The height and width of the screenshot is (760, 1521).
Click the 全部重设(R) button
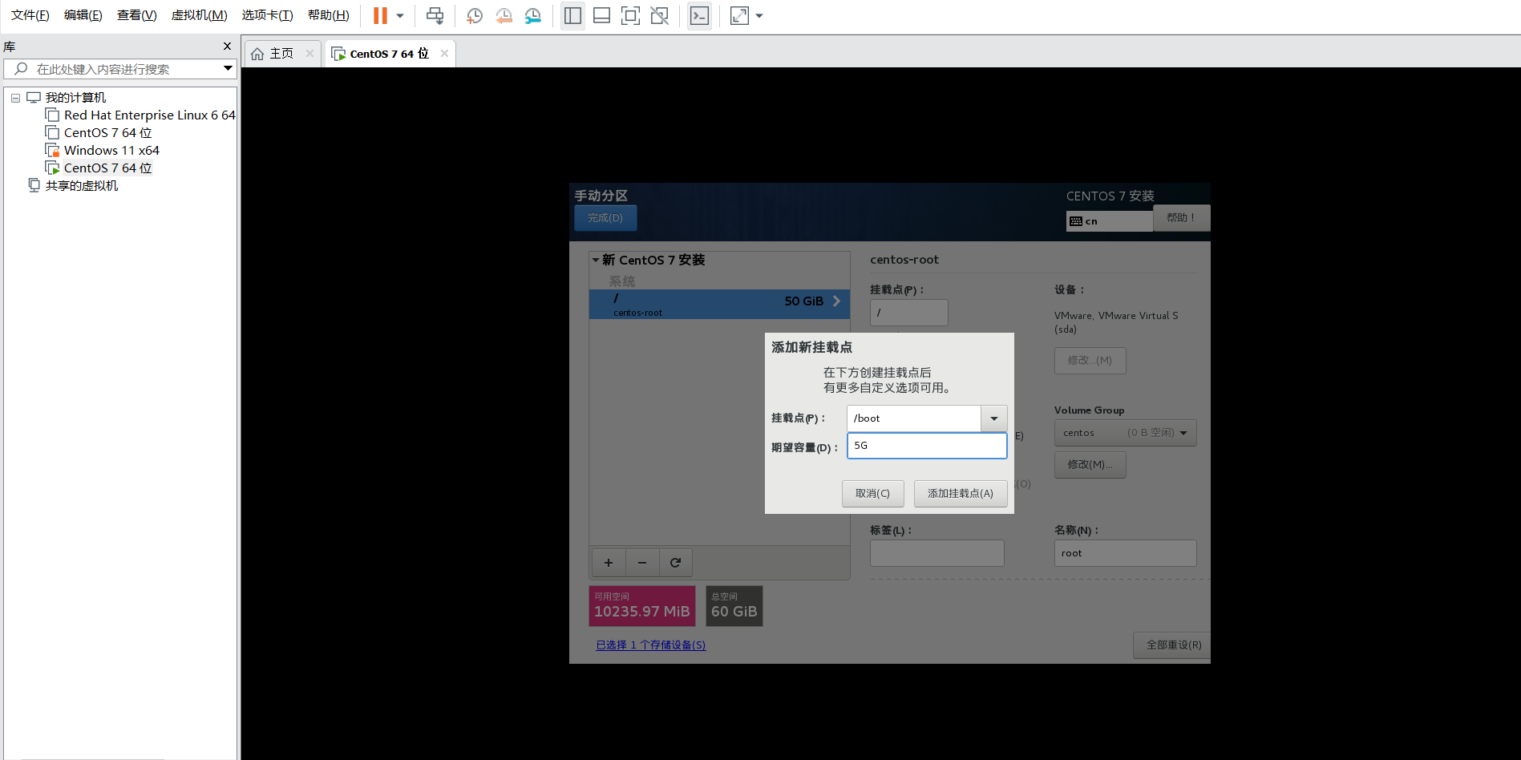[x=1172, y=645]
